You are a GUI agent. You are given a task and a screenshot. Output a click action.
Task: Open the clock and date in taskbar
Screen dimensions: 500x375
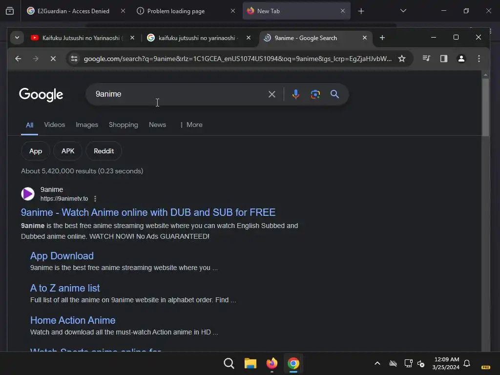click(x=446, y=363)
